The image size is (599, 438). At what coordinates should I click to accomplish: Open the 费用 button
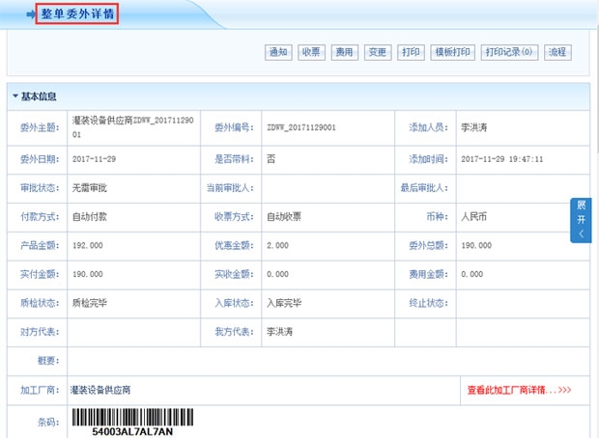click(x=344, y=52)
